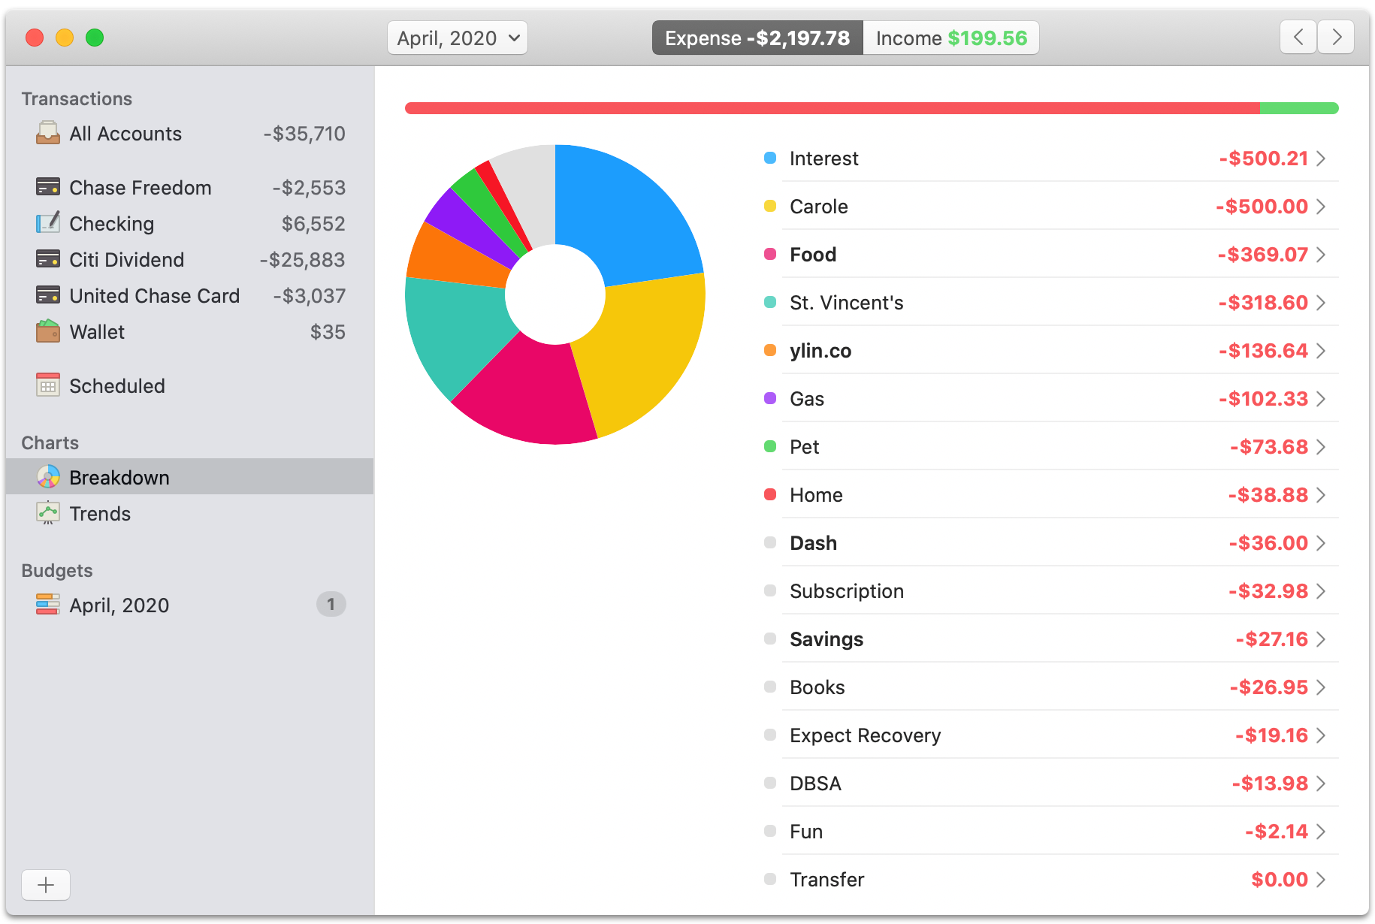Switch to the Income tab

click(x=950, y=37)
